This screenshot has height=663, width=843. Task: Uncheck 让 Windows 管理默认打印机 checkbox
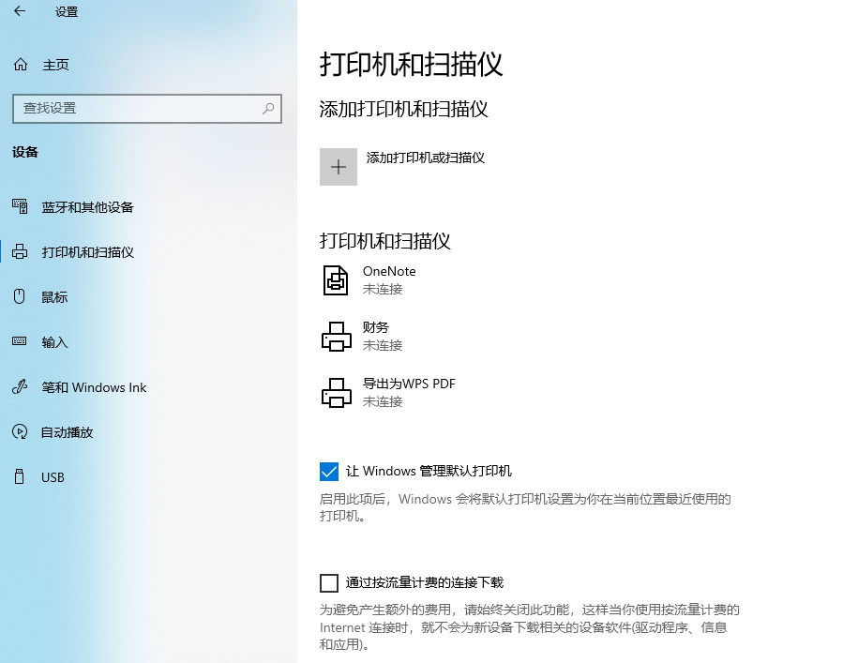coord(329,472)
